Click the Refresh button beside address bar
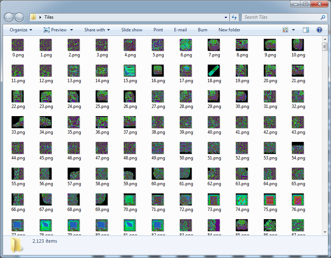 coord(234,17)
